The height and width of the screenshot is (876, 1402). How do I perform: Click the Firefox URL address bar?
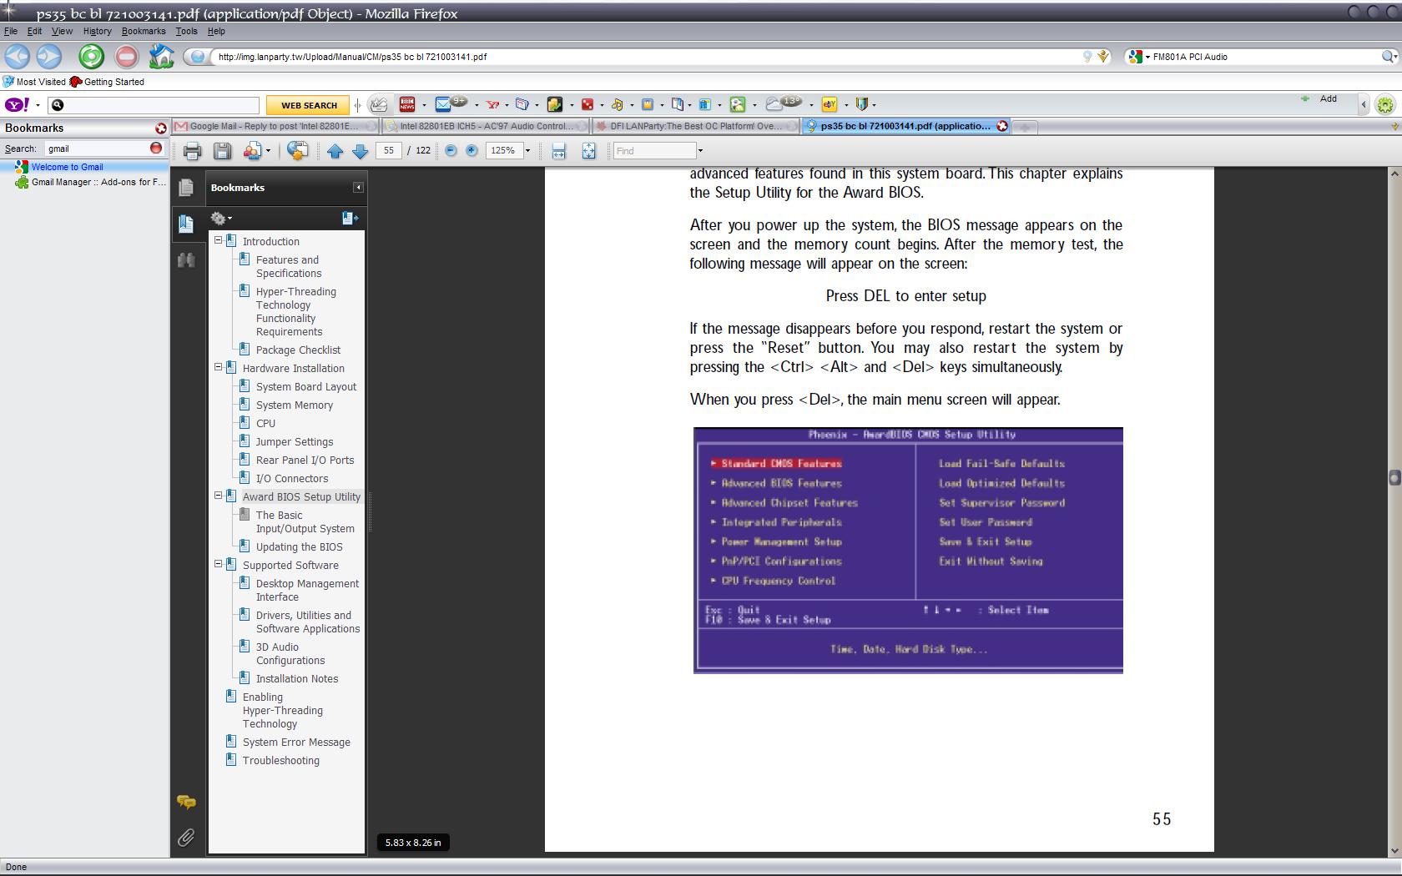pyautogui.click(x=647, y=57)
